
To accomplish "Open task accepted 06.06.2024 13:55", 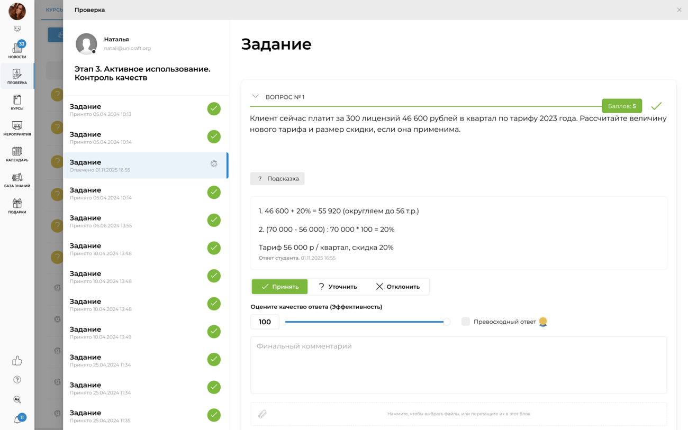I will coord(146,221).
